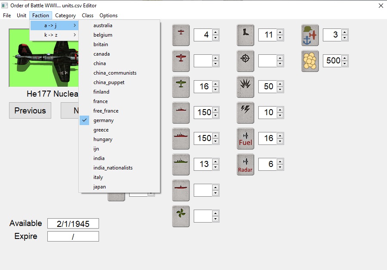
Task: Select the checked germany faction
Action: (103, 120)
